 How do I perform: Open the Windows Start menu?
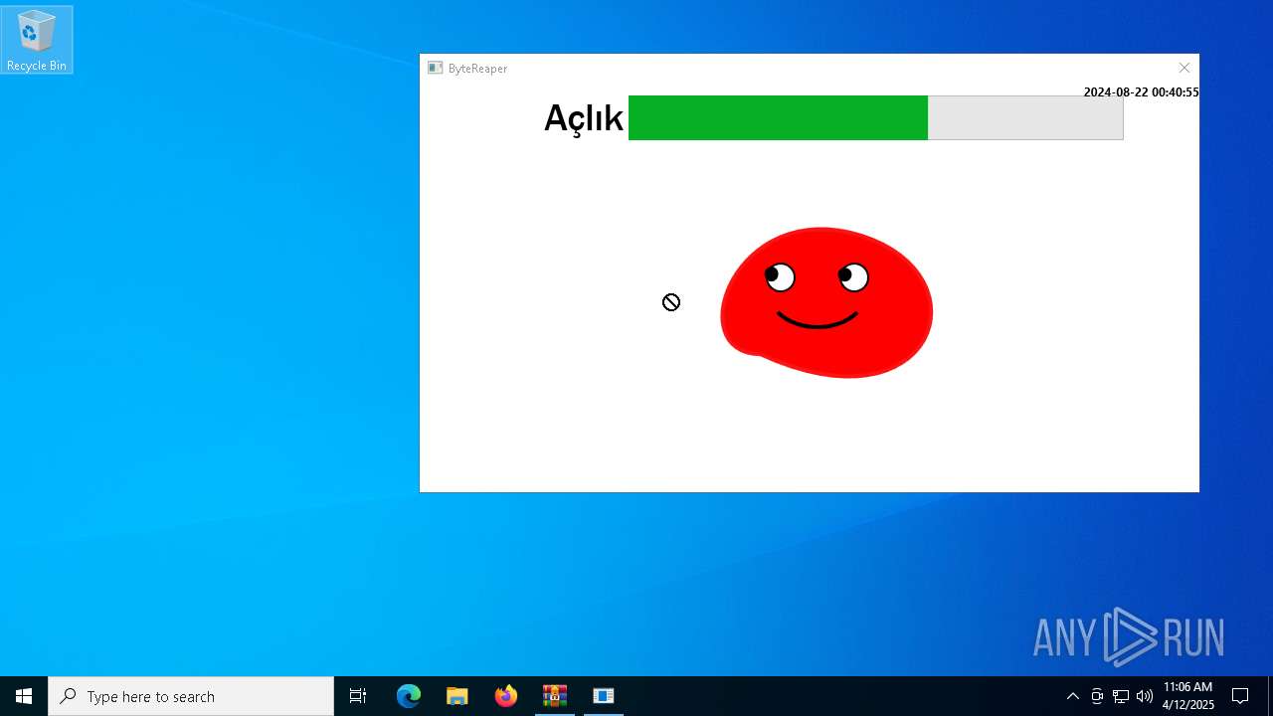[24, 696]
